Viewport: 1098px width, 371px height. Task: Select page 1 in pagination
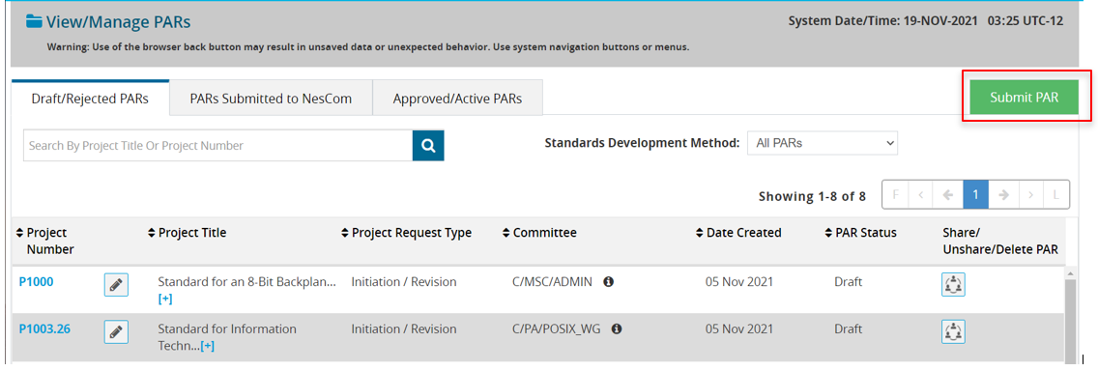coord(975,195)
